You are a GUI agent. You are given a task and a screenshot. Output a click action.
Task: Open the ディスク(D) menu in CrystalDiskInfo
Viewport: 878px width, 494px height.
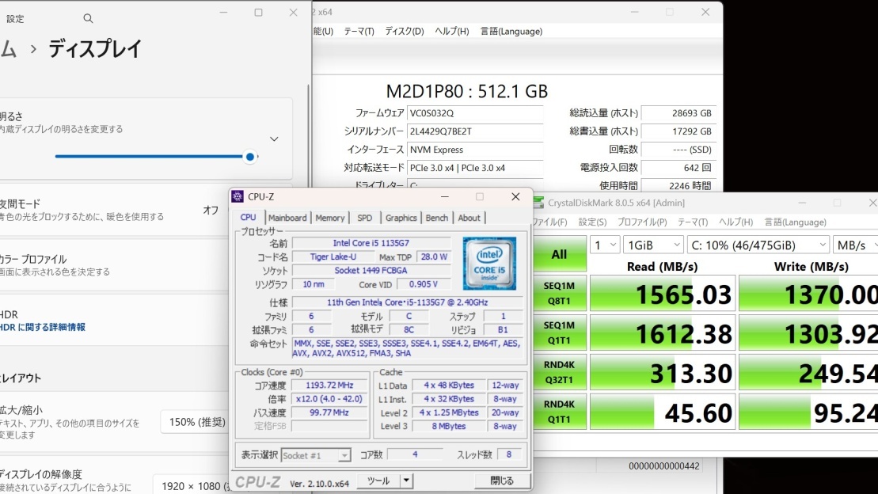pos(404,32)
